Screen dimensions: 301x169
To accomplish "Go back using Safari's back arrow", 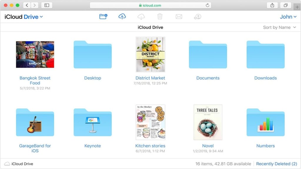I will click(x=27, y=5).
